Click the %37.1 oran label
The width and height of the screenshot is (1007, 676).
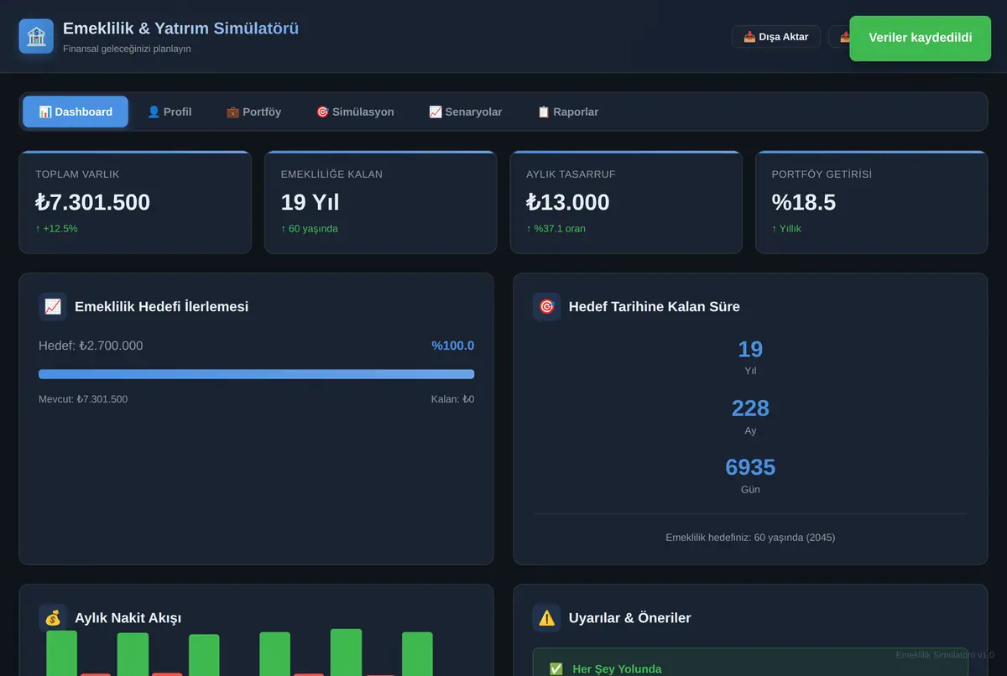[556, 228]
